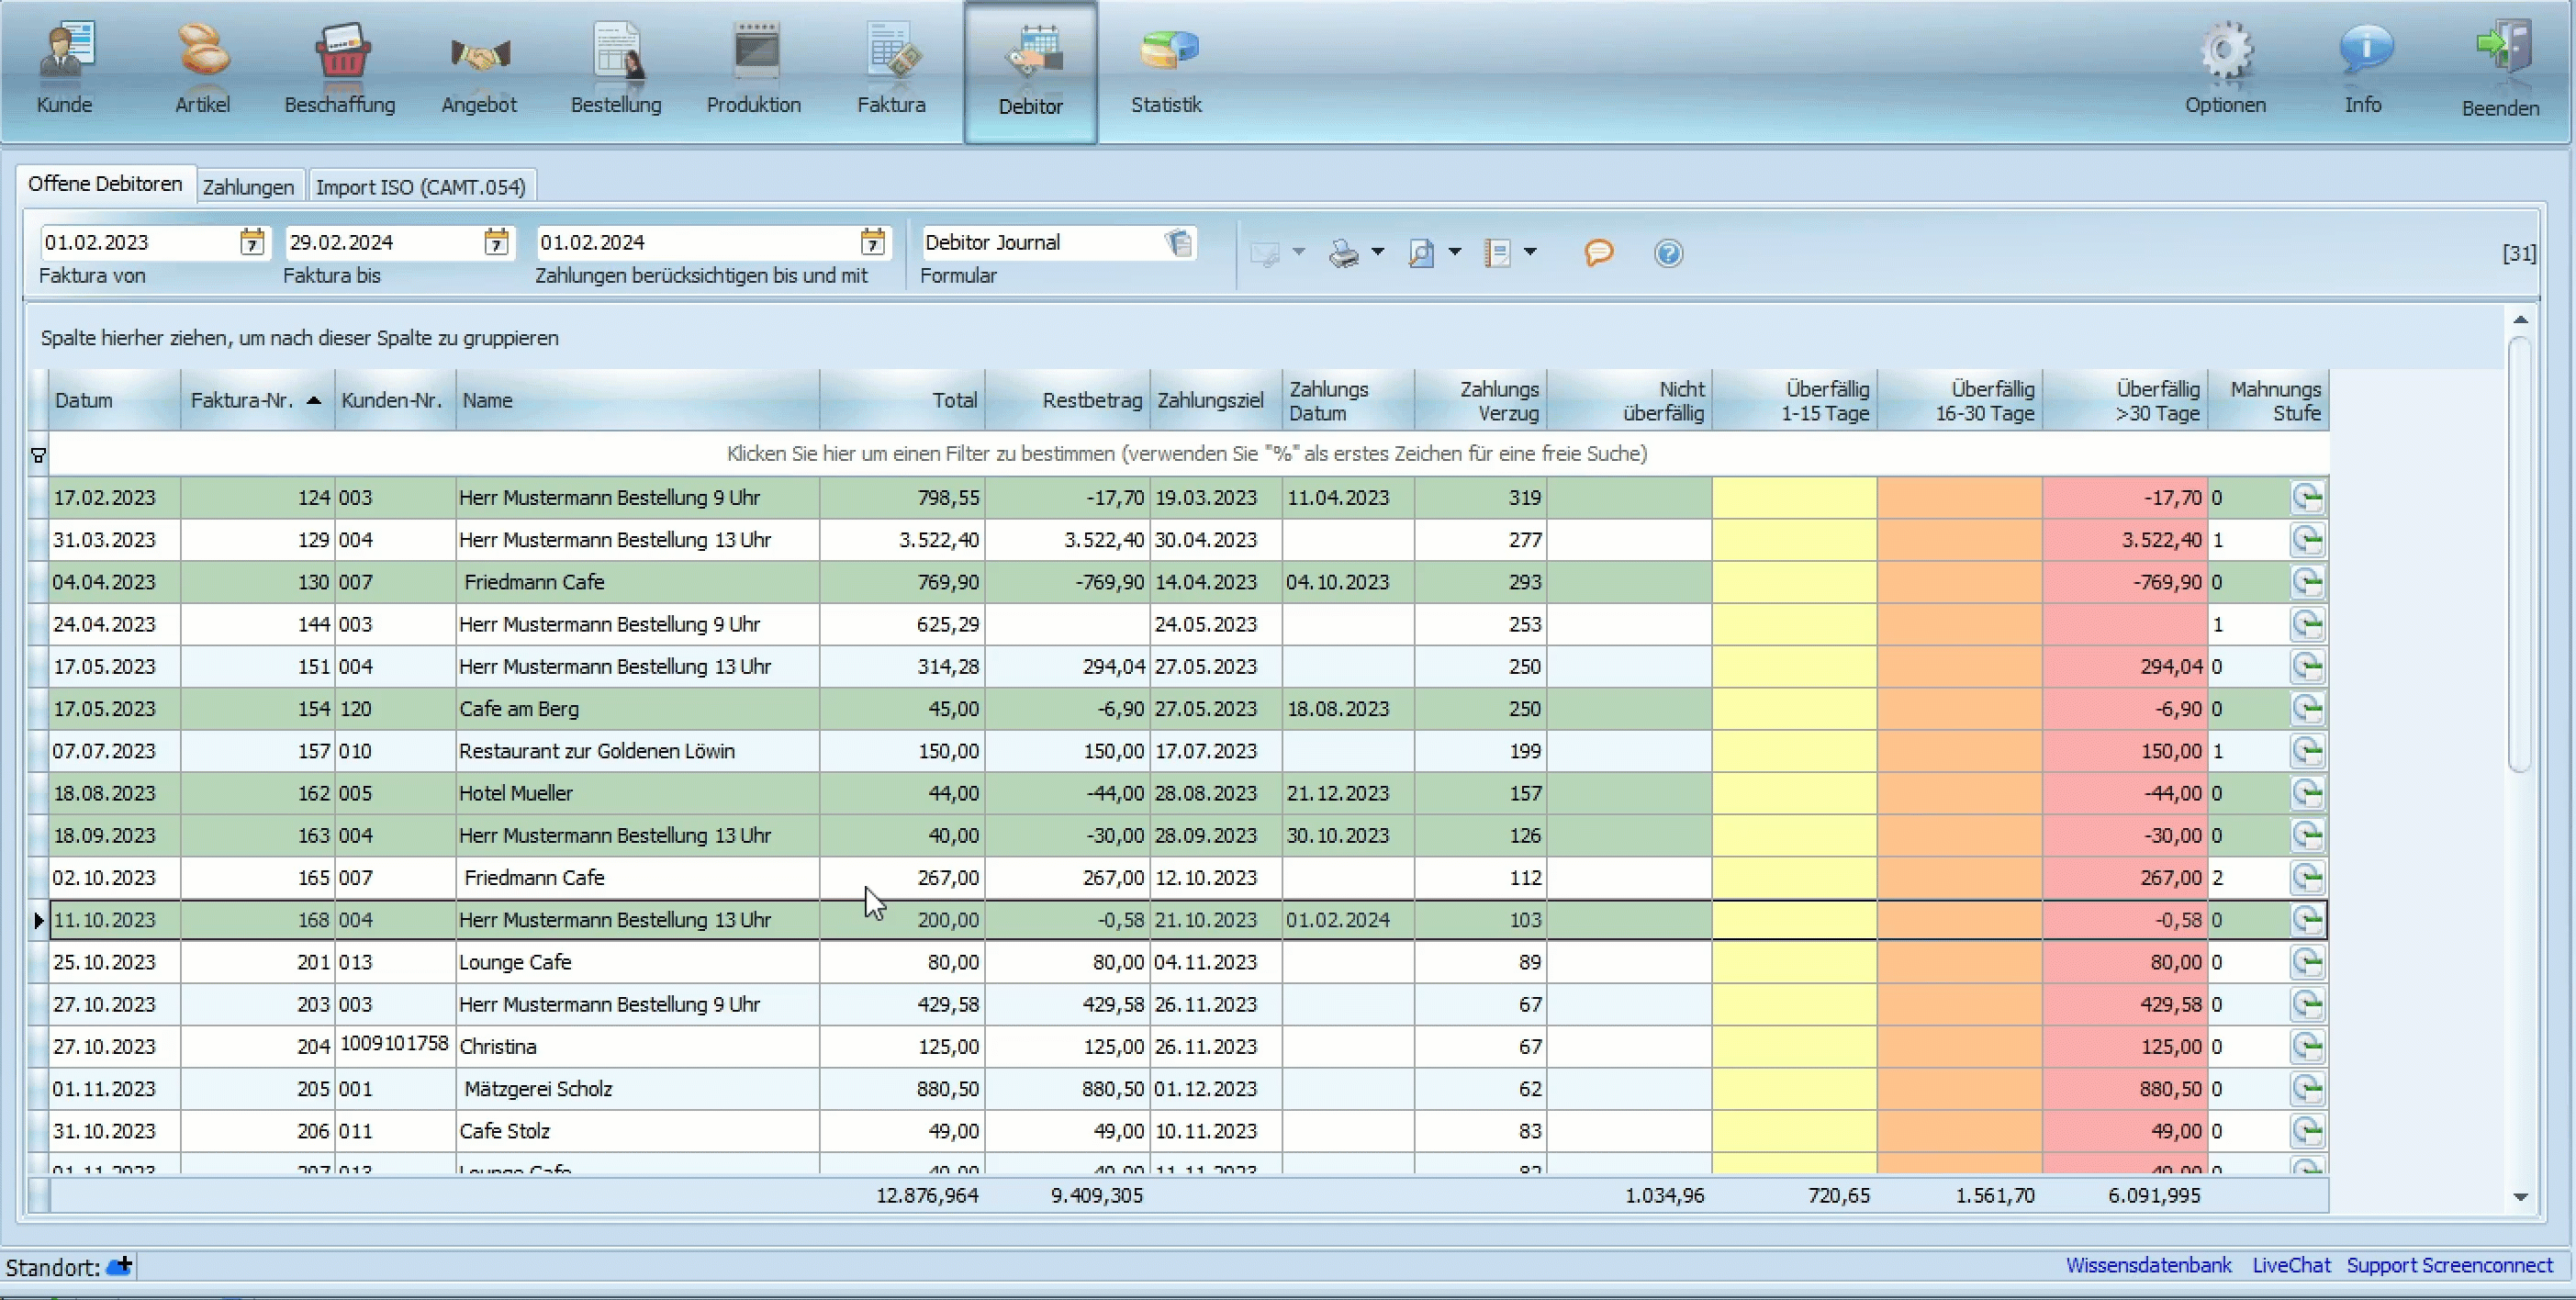Select the Faktura module icon
The image size is (2576, 1300).
(x=890, y=66)
